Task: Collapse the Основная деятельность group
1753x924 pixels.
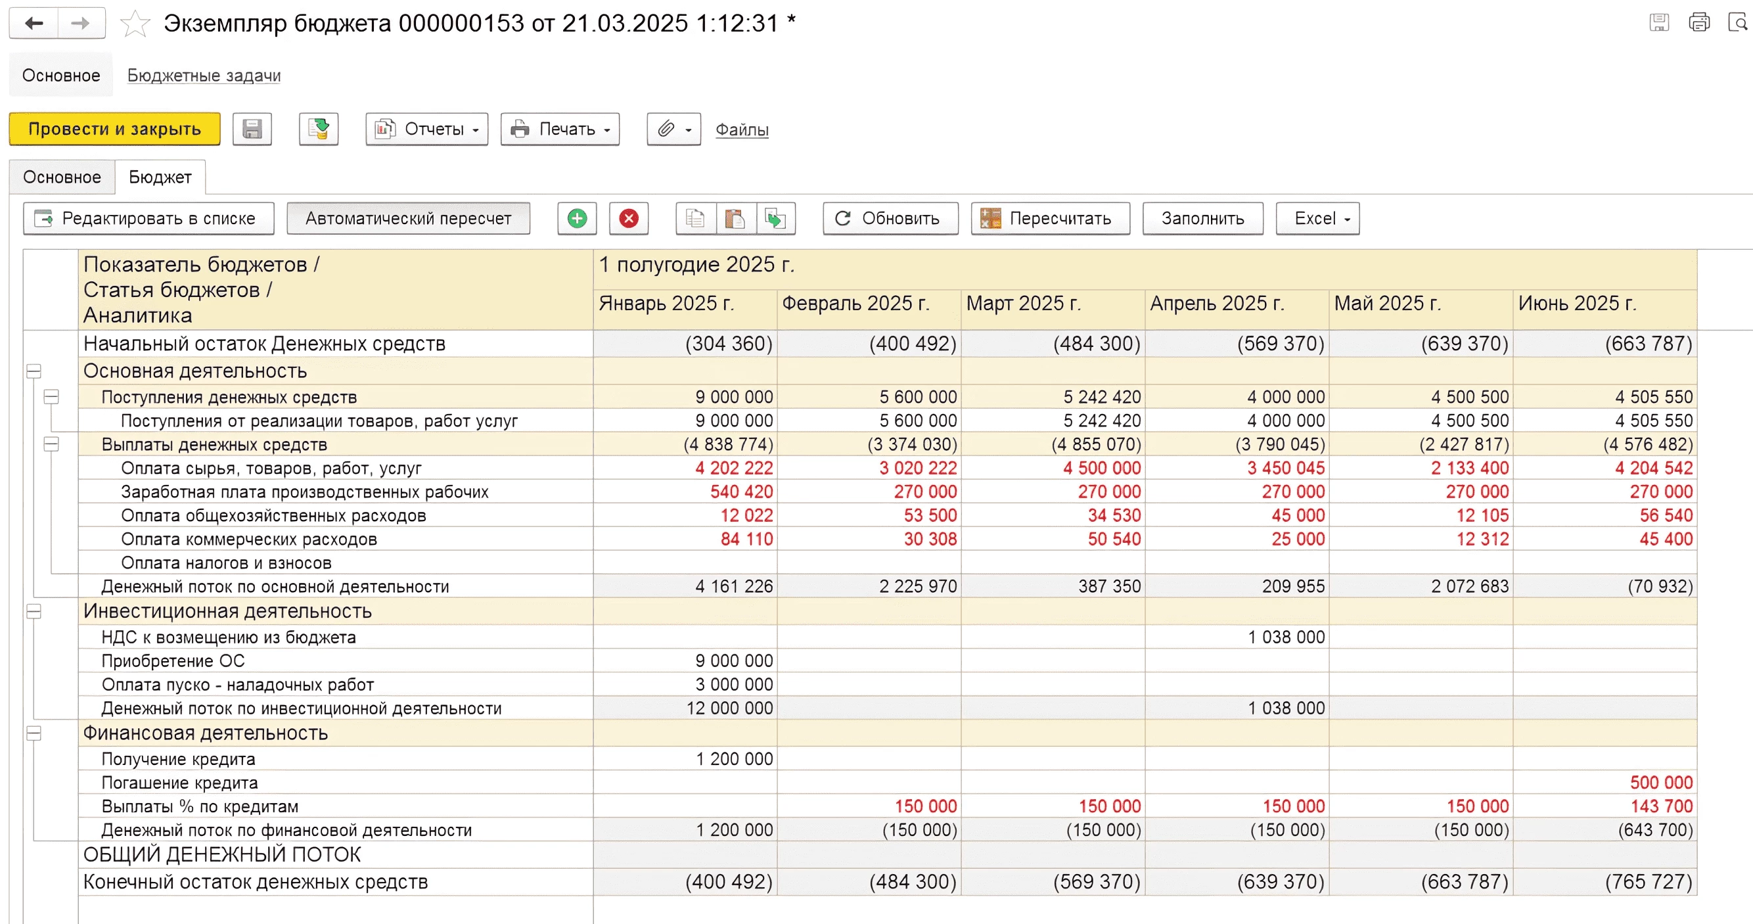Action: click(x=34, y=371)
